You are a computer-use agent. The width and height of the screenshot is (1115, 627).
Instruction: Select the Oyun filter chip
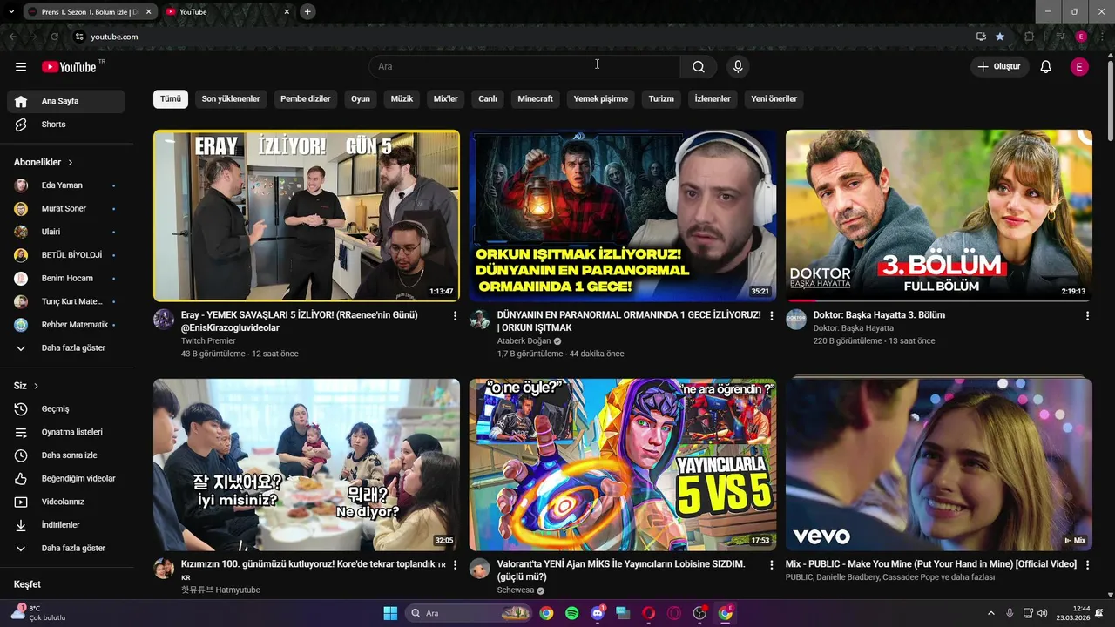pyautogui.click(x=361, y=98)
